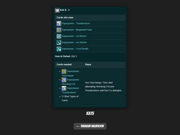Screen dimensions: 180x135
Task: Open the Superpower - Frost Breath link
Action: point(75,49)
